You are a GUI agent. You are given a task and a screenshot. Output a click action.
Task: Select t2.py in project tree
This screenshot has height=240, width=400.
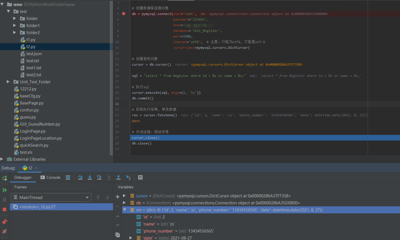[x=31, y=47]
